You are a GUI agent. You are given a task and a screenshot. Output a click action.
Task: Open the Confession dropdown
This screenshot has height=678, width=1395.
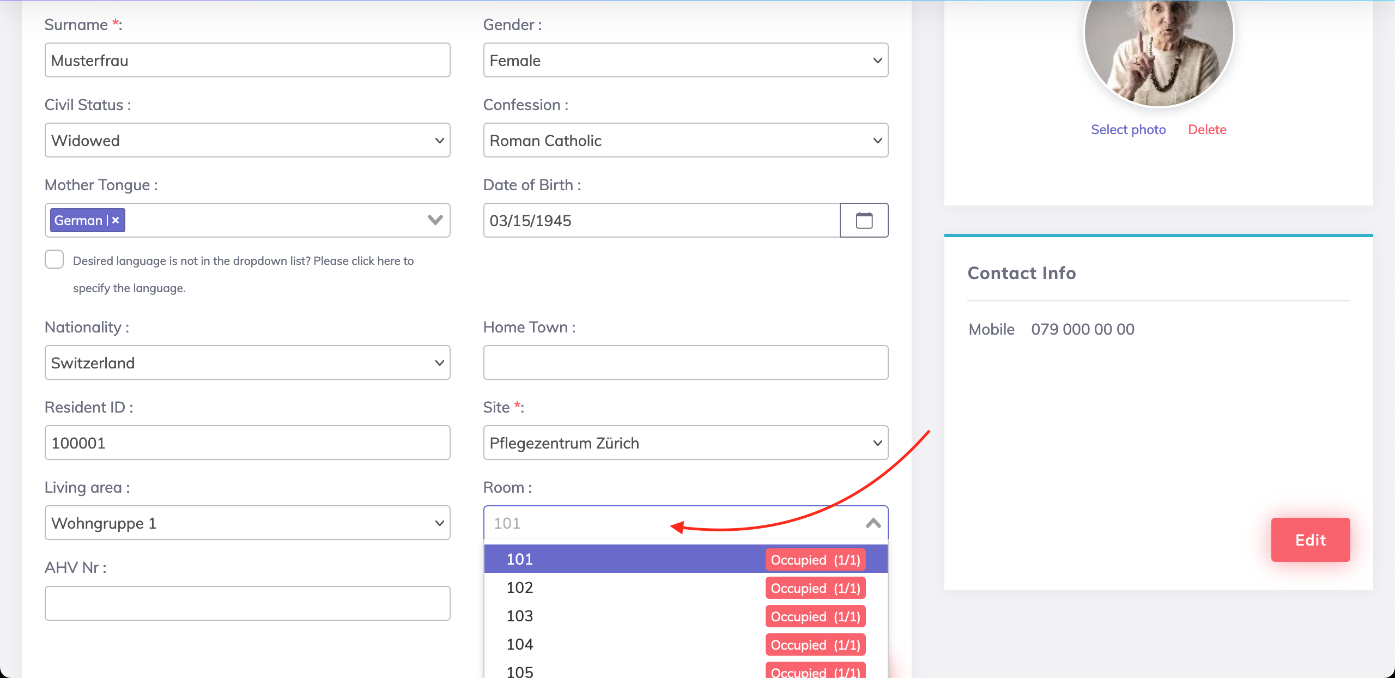click(686, 141)
